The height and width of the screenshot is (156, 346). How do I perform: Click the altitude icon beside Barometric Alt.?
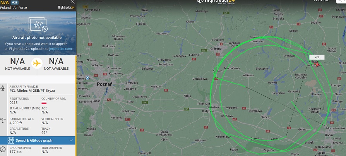coord(3,120)
